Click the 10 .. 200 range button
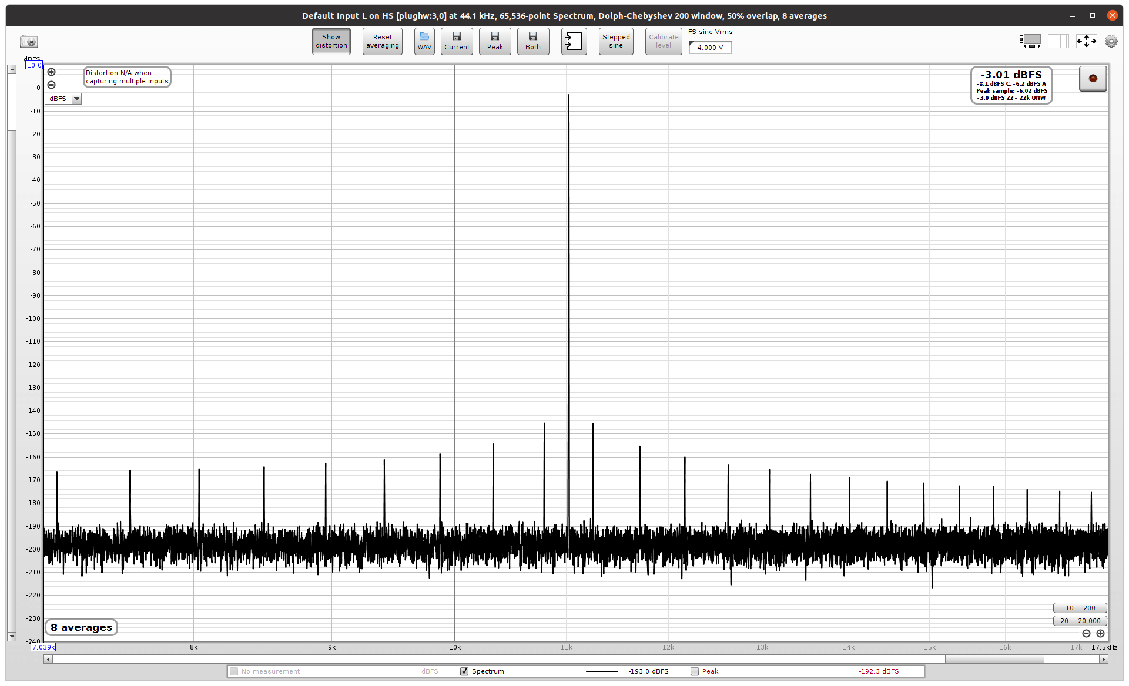 1080,608
